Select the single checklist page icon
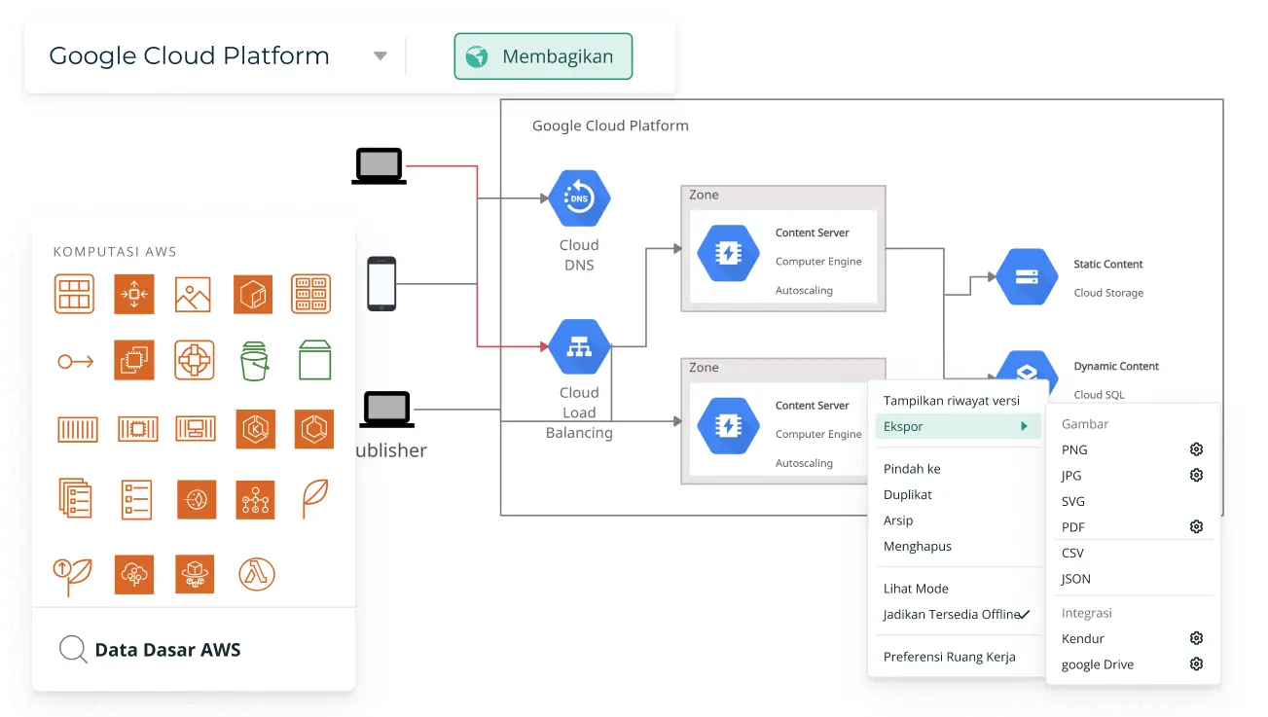The height and width of the screenshot is (717, 1268). pos(136,499)
